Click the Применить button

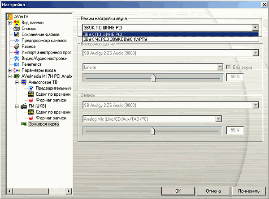pyautogui.click(x=246, y=191)
